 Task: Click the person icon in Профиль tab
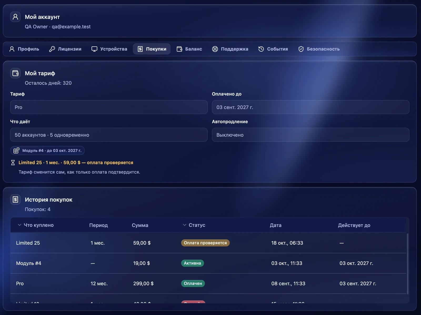coord(12,49)
